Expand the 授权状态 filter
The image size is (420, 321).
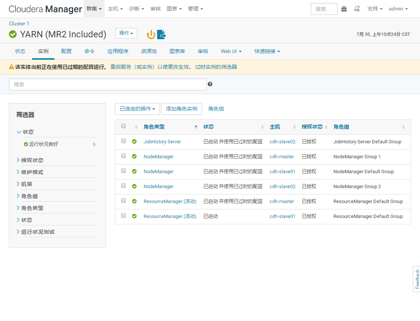click(30, 160)
